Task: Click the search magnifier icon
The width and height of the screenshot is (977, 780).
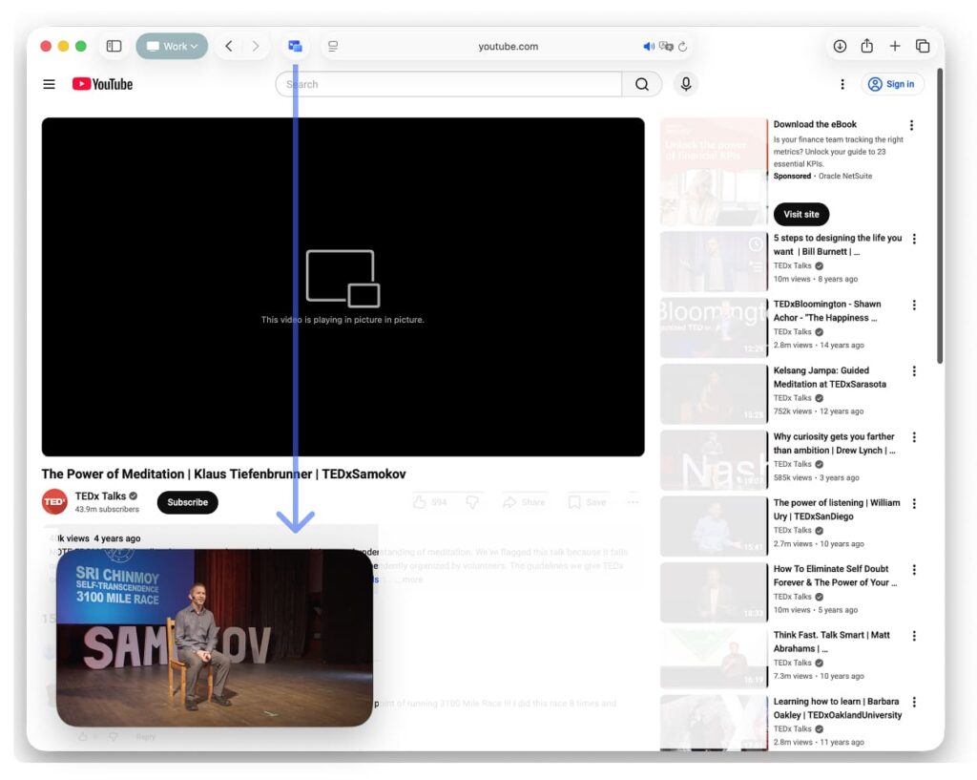Action: click(642, 84)
